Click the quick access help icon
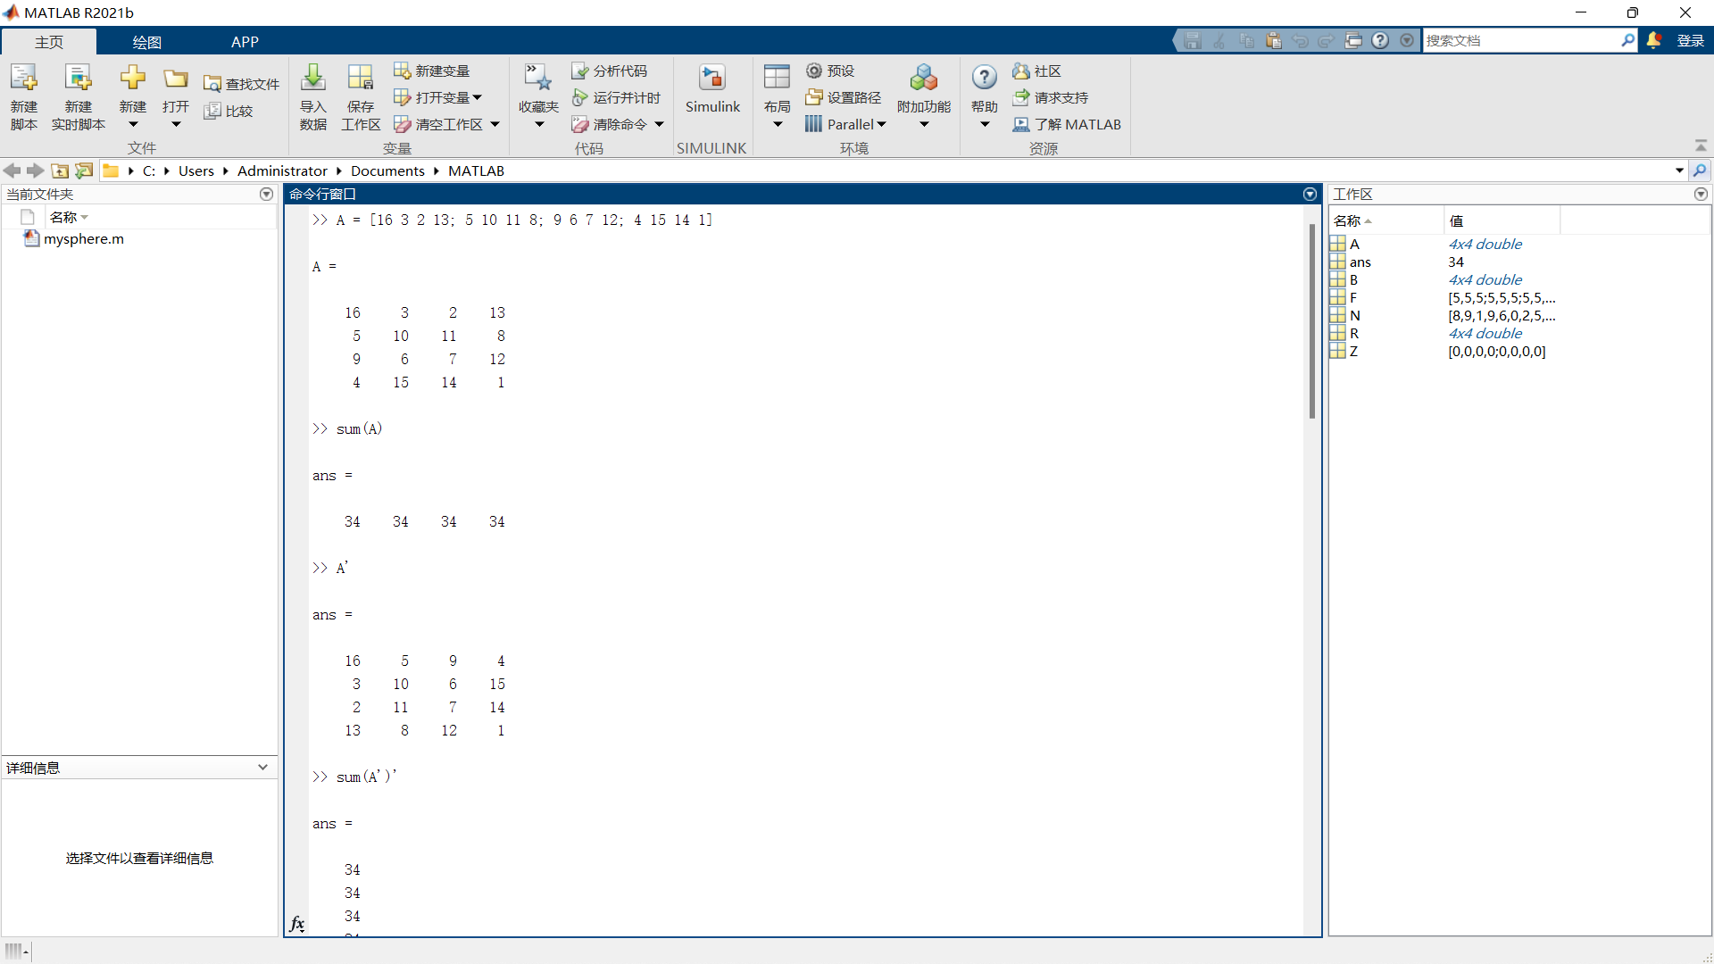 tap(1380, 40)
